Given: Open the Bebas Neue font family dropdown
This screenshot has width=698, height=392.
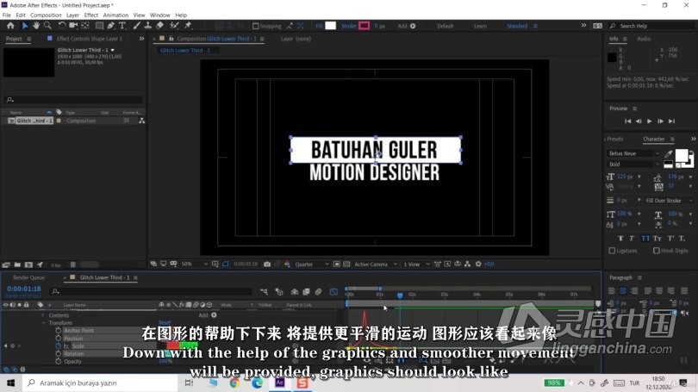Looking at the screenshot, I should 634,153.
